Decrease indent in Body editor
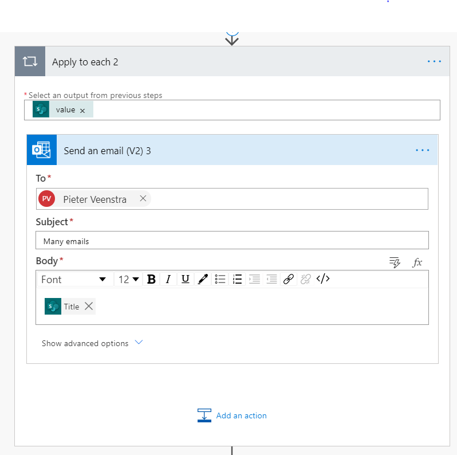This screenshot has width=457, height=455. point(271,280)
